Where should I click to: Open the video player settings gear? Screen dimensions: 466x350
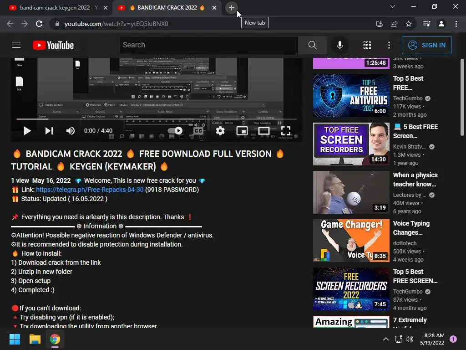(x=220, y=131)
